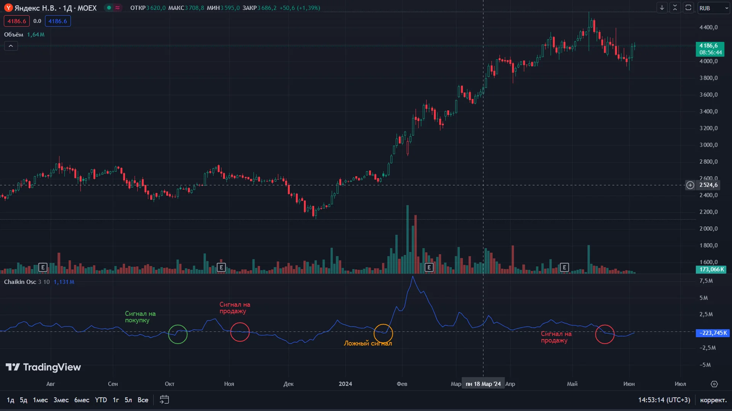Click the blue −223,745K oscillator axis label
The height and width of the screenshot is (411, 732).
tap(713, 333)
